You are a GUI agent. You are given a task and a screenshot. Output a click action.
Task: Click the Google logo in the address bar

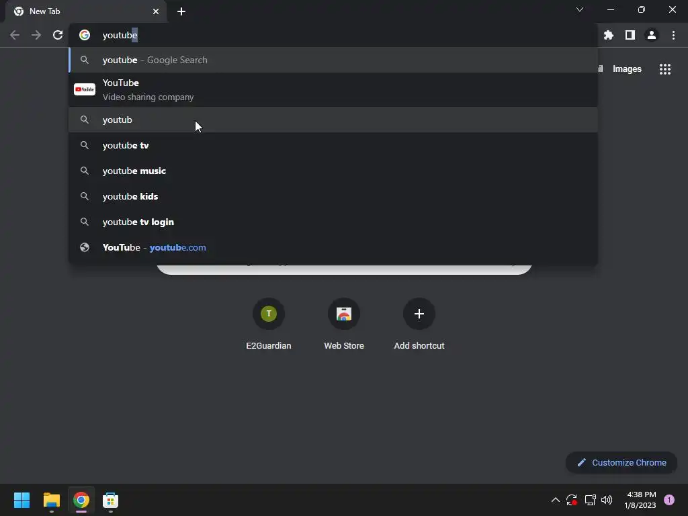[85, 35]
